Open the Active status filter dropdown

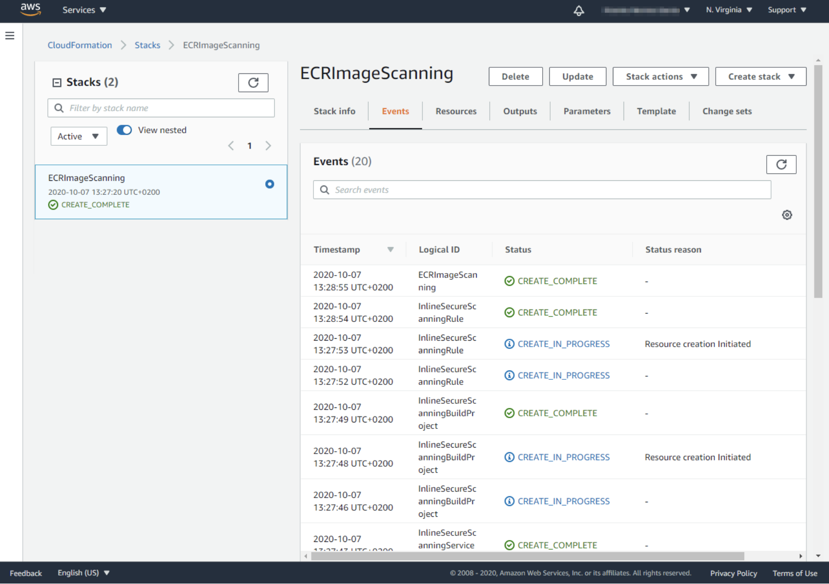coord(79,136)
